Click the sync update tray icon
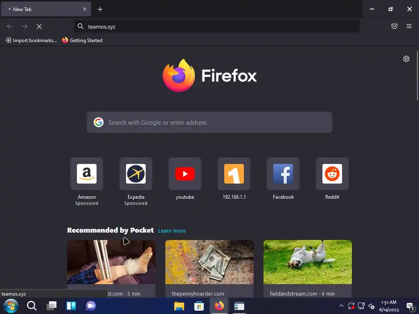This screenshot has height=314, width=419. pyautogui.click(x=351, y=306)
